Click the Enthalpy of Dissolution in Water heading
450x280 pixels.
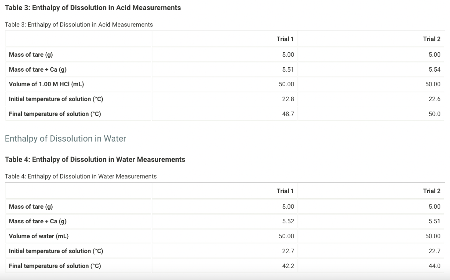coord(65,138)
